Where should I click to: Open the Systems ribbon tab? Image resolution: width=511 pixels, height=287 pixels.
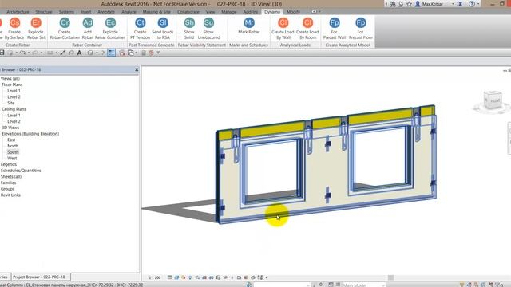tap(66, 12)
